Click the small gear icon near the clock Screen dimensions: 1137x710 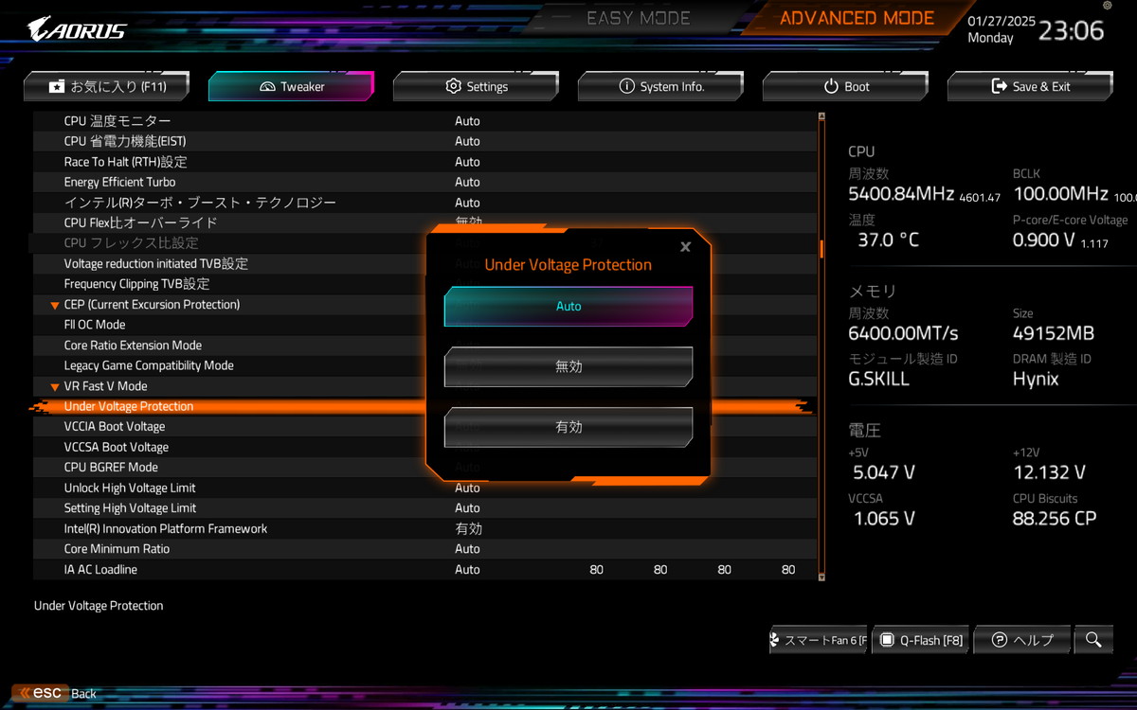(1108, 6)
